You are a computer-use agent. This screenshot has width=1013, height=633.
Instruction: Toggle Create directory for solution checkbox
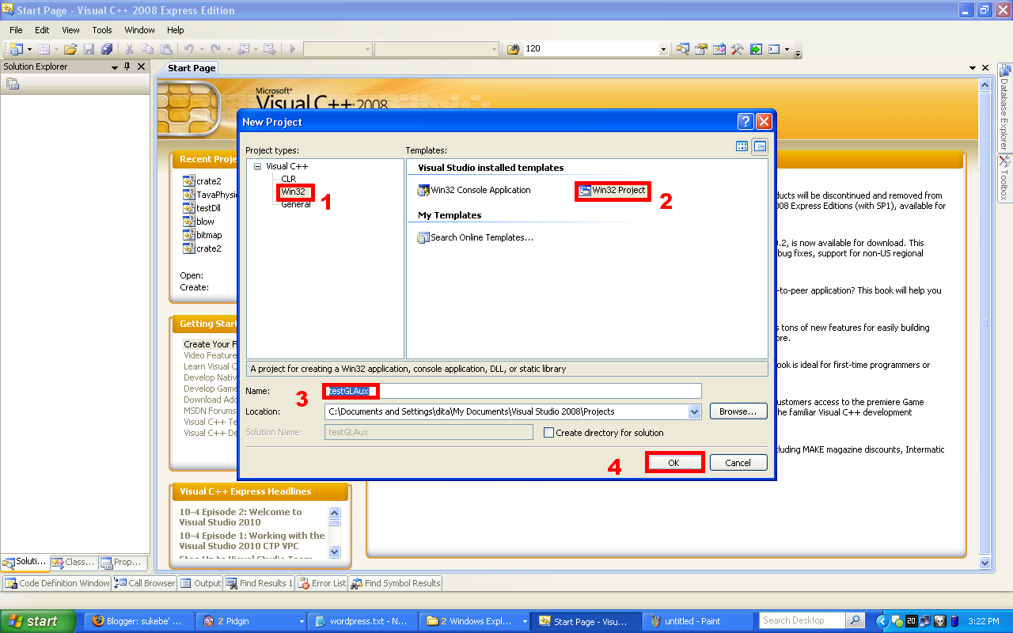[548, 433]
